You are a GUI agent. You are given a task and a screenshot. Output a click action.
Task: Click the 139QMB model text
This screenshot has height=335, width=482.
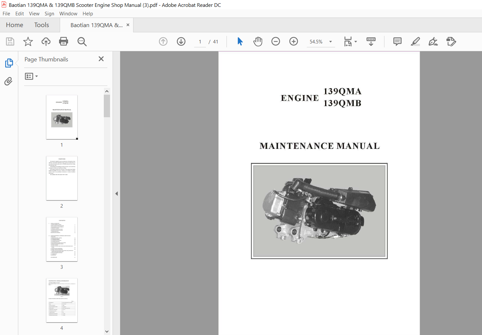[x=342, y=103]
